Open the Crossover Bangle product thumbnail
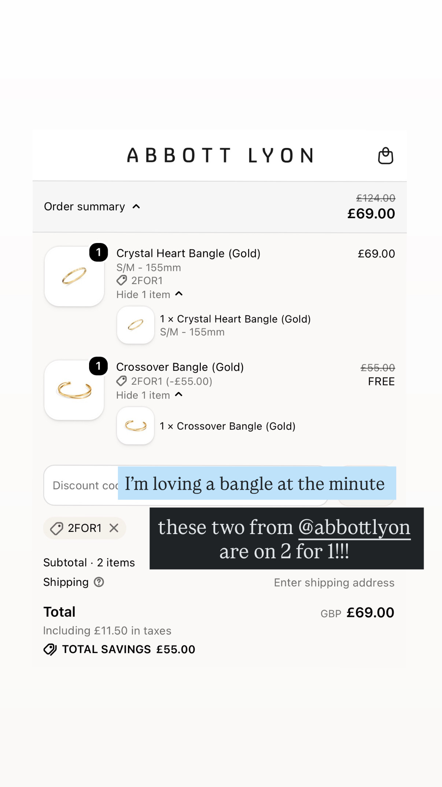This screenshot has height=787, width=442. pos(74,390)
